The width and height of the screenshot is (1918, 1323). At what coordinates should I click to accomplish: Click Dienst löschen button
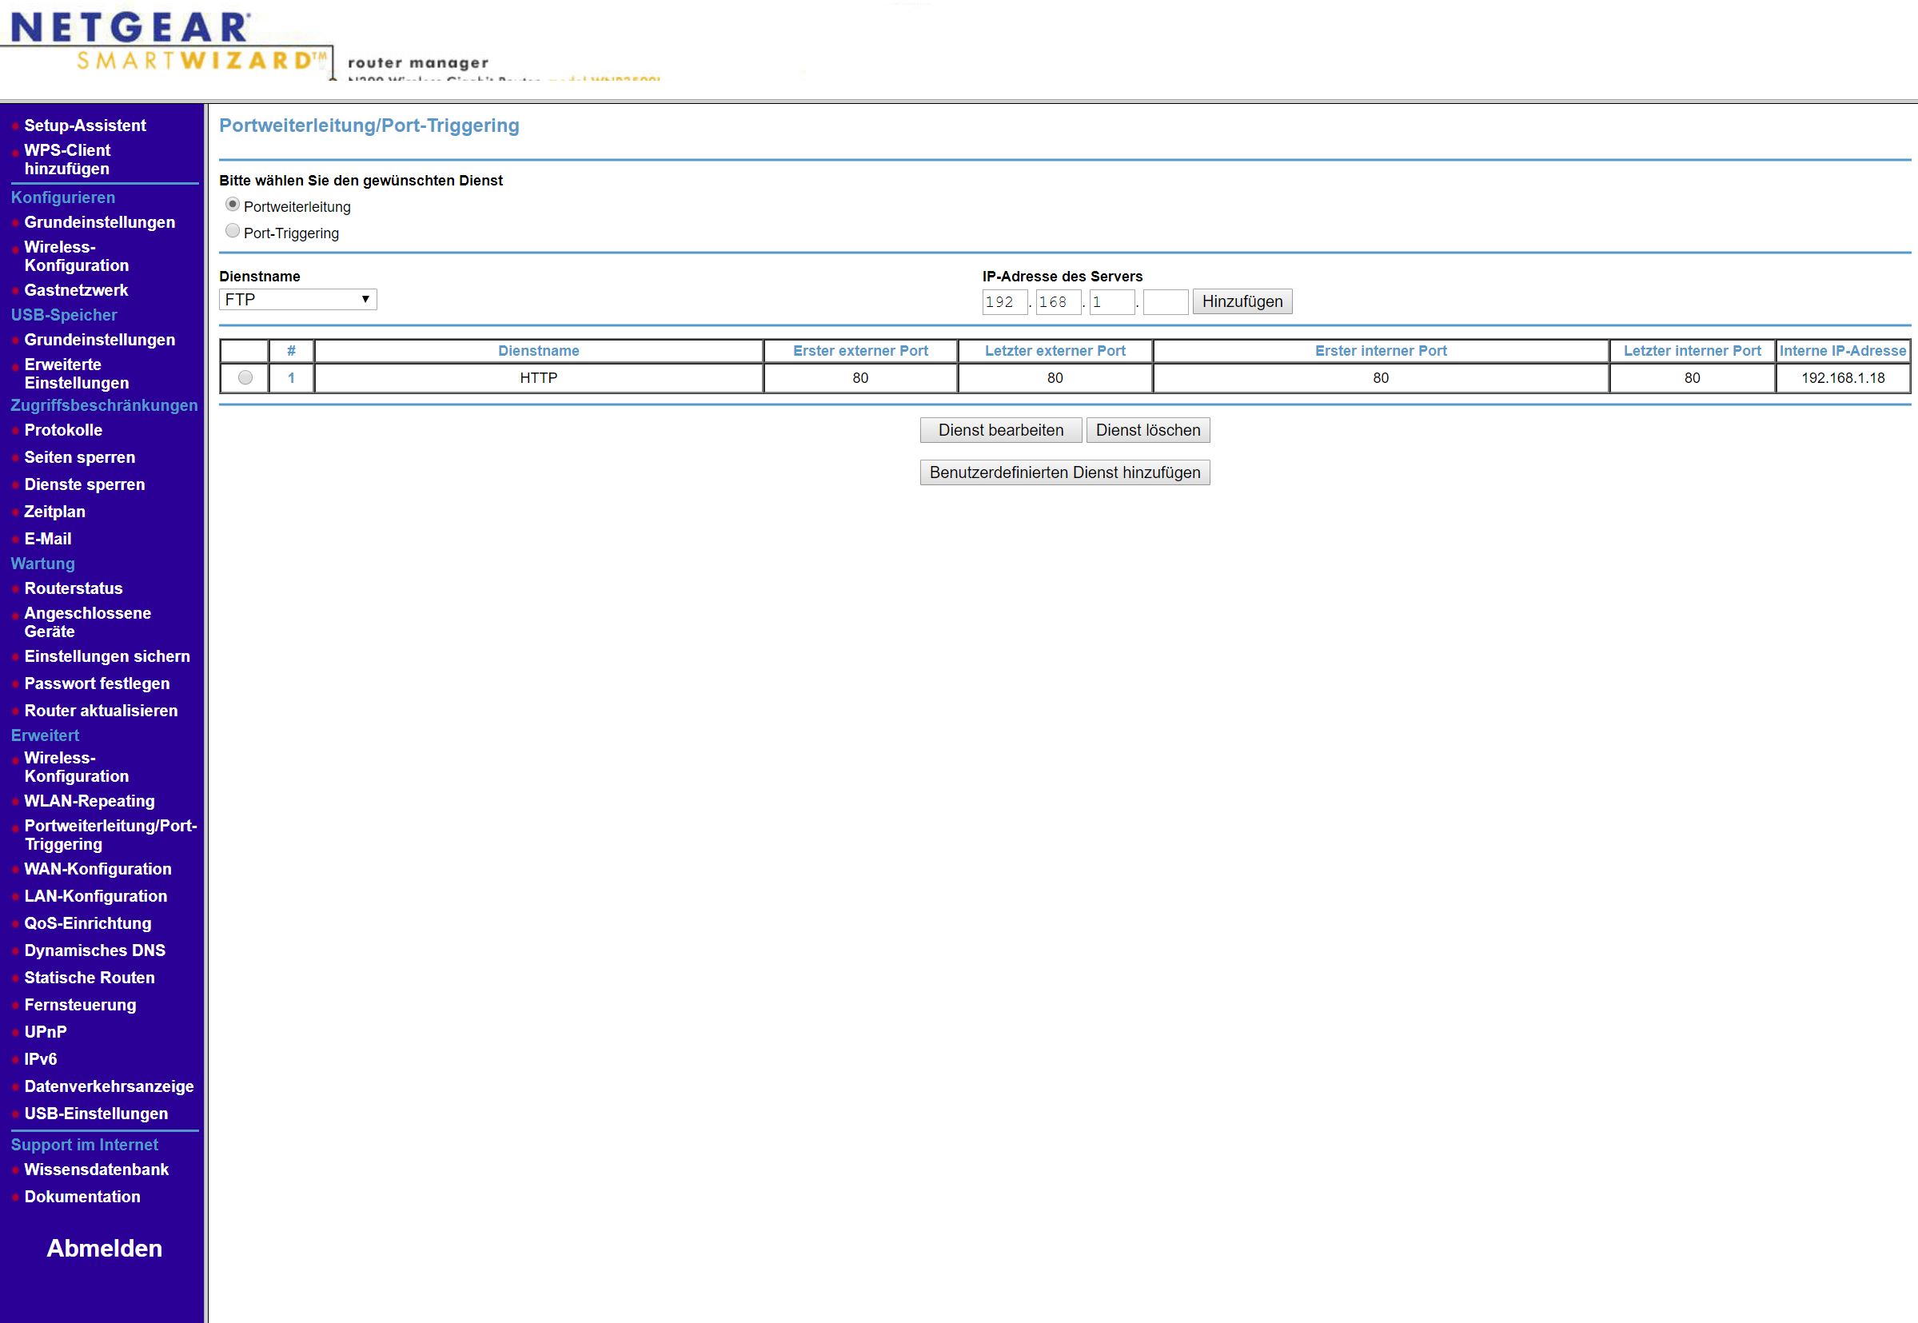(x=1147, y=430)
